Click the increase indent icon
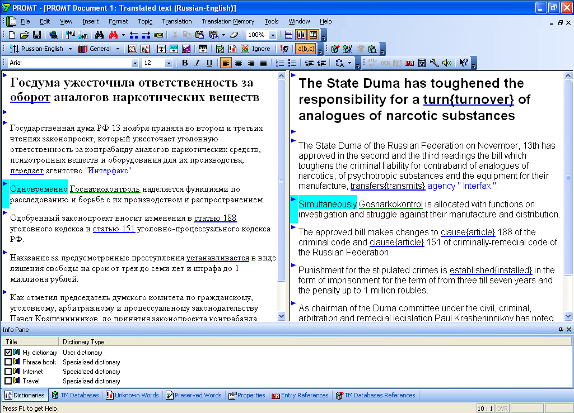Viewport: 574px width, 413px height. tap(322, 63)
